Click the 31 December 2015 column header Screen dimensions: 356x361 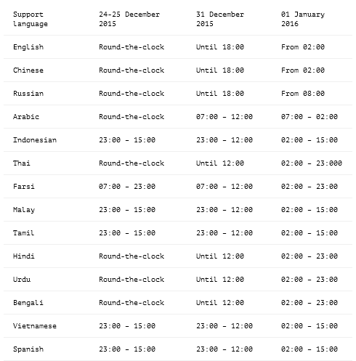(x=220, y=19)
